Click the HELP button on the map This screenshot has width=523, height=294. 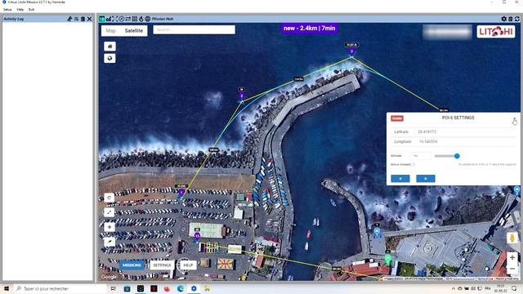pos(188,265)
